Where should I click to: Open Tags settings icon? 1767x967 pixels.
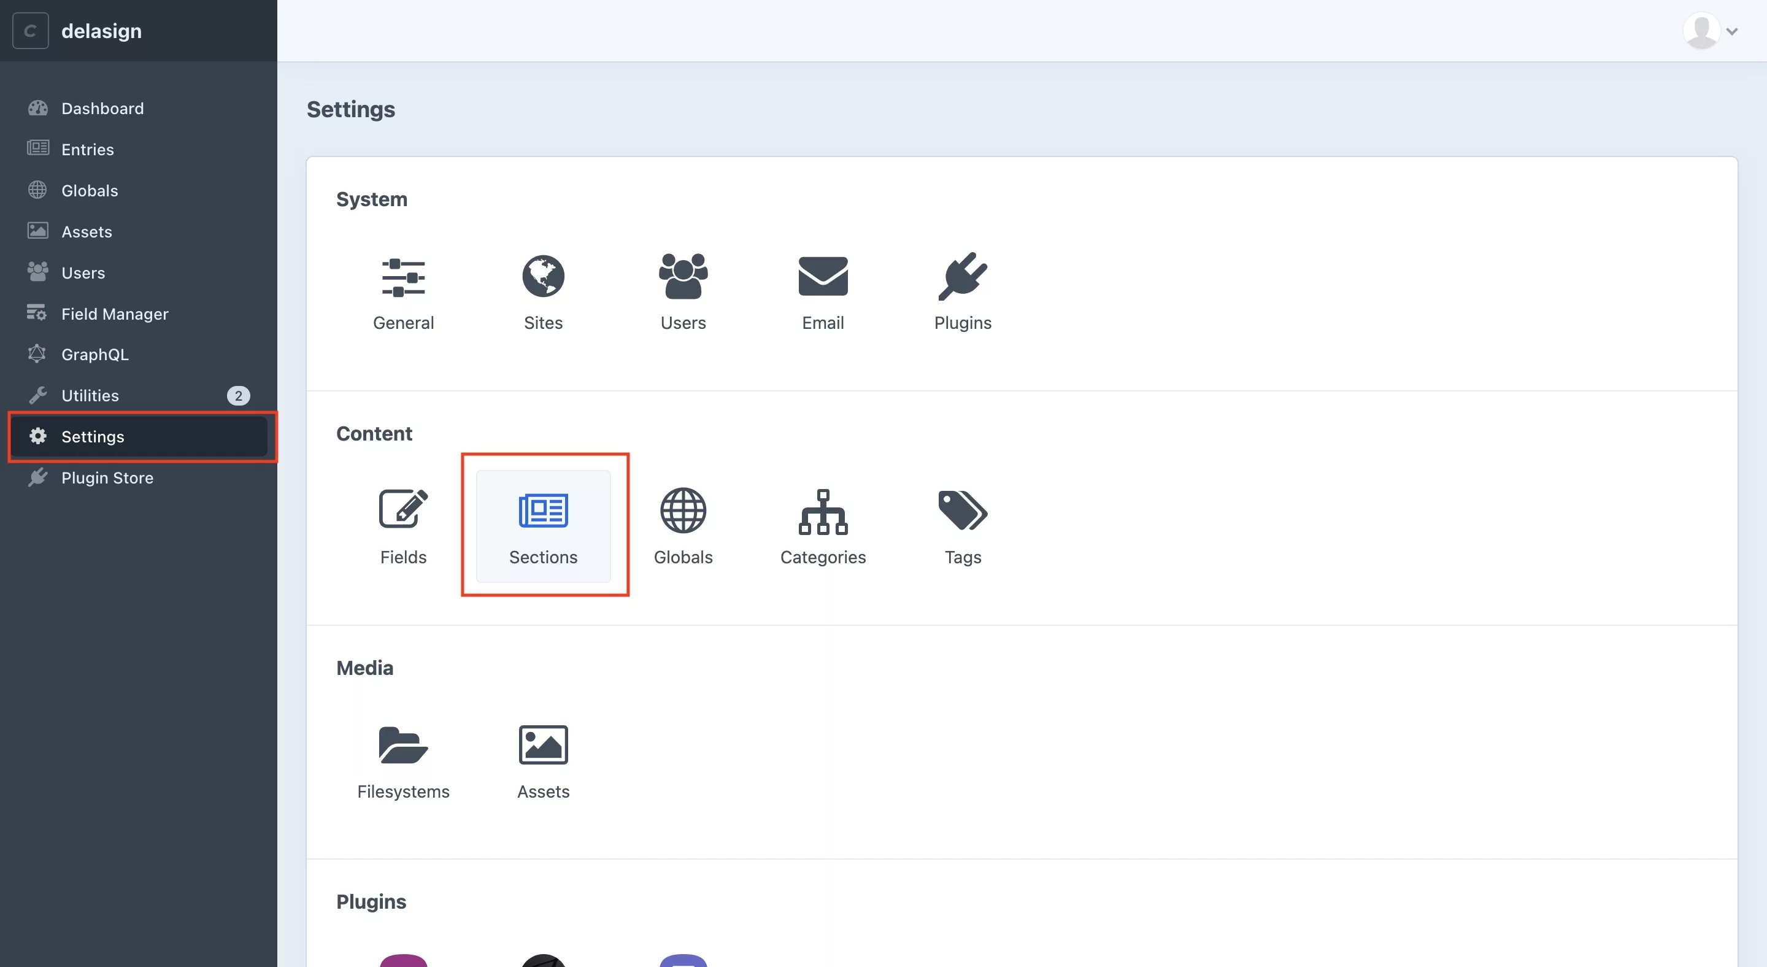click(963, 510)
